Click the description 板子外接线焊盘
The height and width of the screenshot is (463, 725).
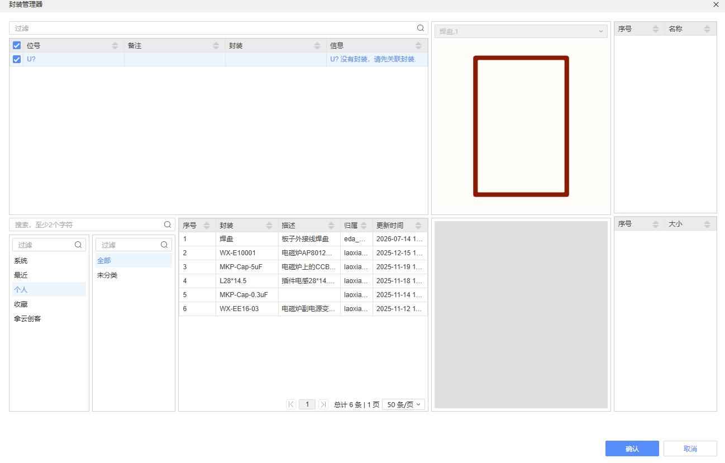[x=306, y=239]
